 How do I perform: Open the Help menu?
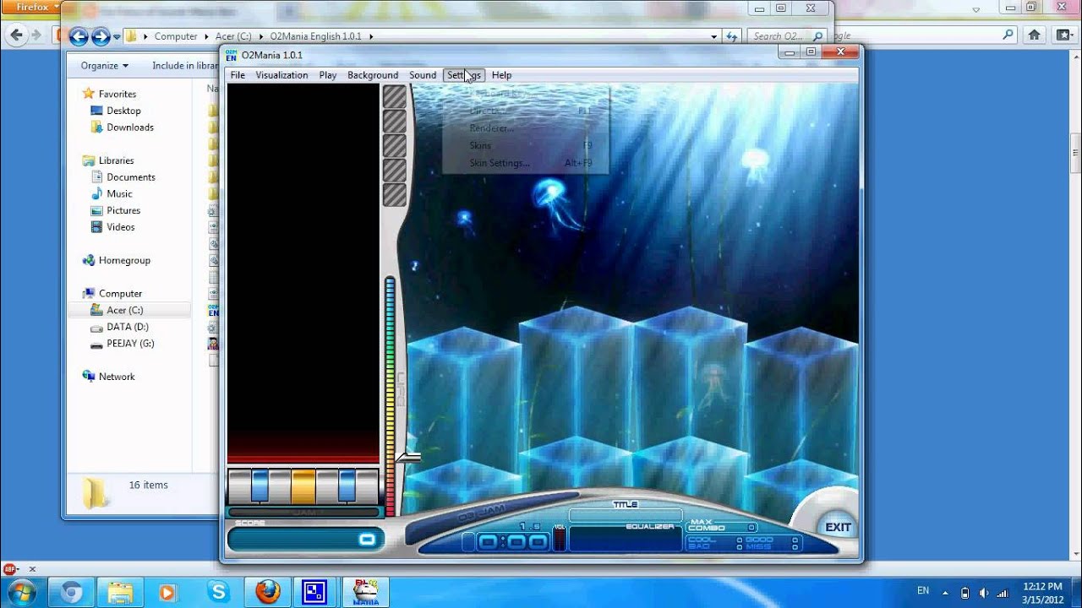coord(501,75)
